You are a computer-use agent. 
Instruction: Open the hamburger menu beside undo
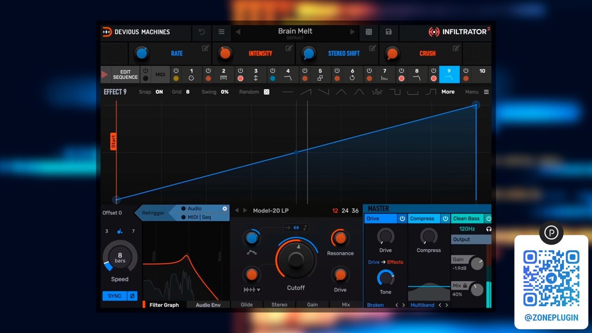pos(222,32)
